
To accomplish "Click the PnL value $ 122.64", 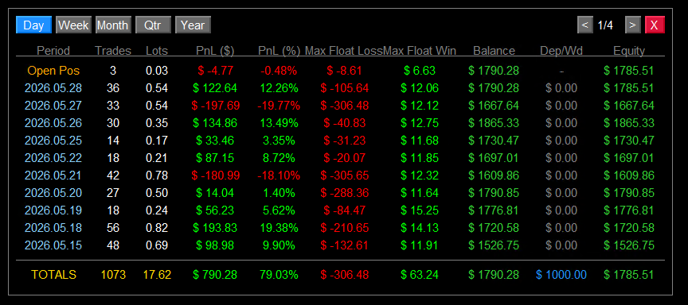I will coord(215,88).
